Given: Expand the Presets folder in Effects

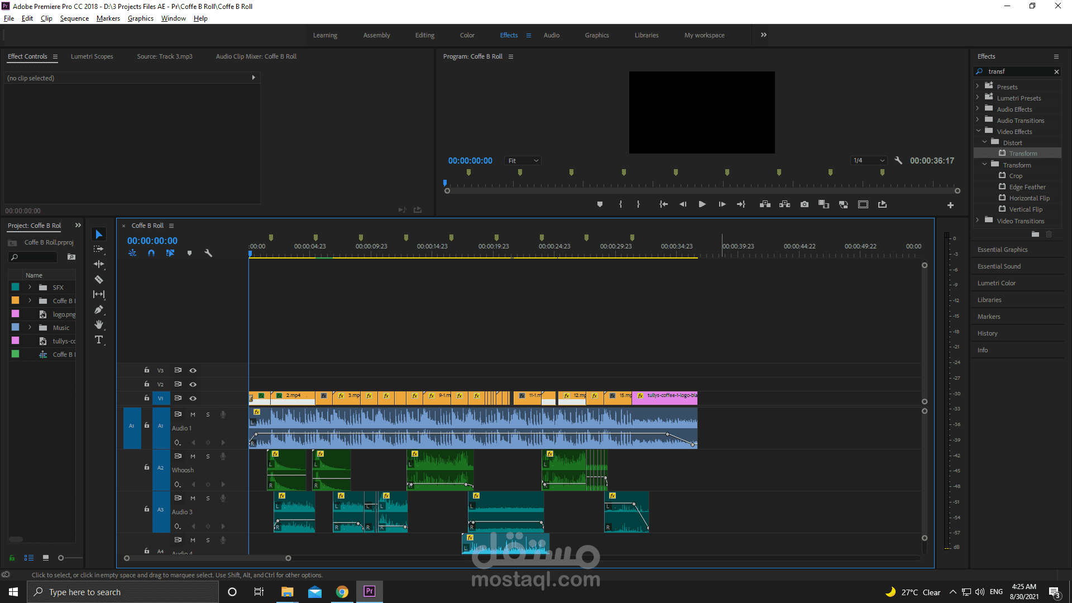Looking at the screenshot, I should 977,86.
